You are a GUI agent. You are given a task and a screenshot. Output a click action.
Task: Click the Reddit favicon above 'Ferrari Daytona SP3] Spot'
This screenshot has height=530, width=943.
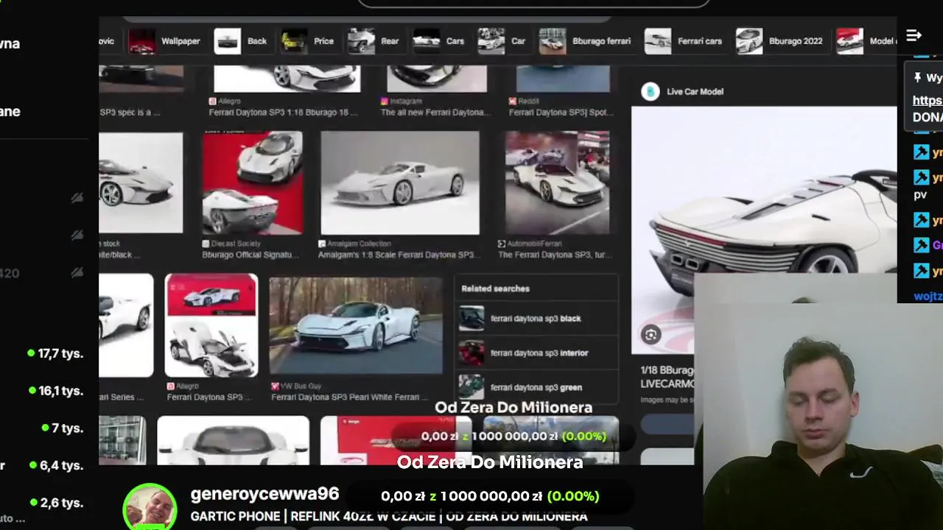pyautogui.click(x=512, y=101)
